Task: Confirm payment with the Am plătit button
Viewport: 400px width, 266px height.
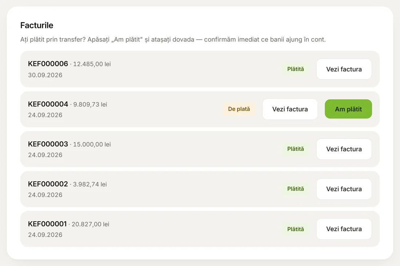Action: click(x=348, y=109)
